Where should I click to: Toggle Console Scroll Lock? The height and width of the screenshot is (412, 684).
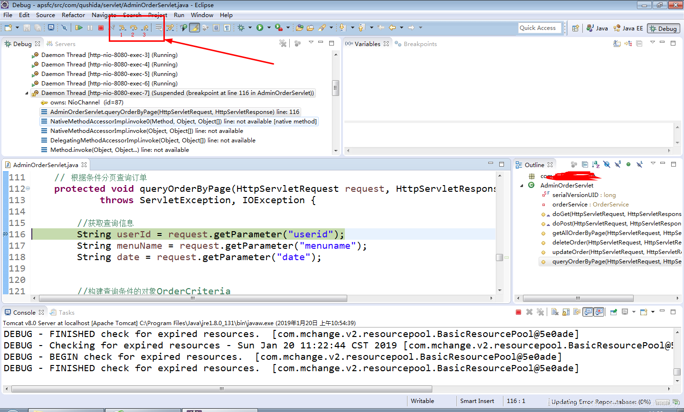click(x=566, y=312)
